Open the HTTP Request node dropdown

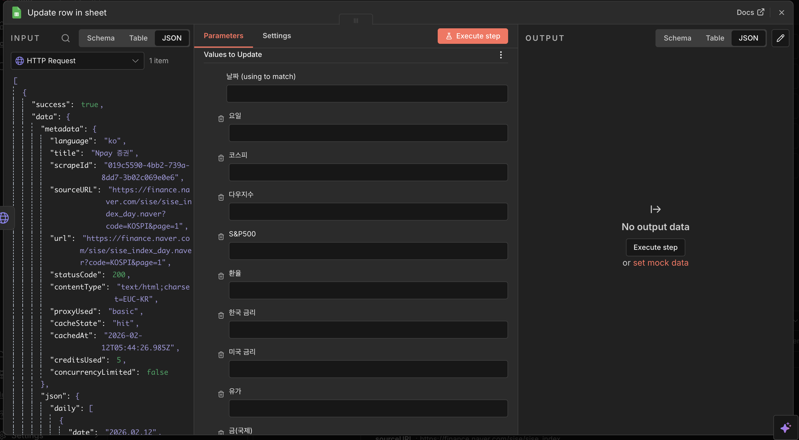pyautogui.click(x=78, y=61)
